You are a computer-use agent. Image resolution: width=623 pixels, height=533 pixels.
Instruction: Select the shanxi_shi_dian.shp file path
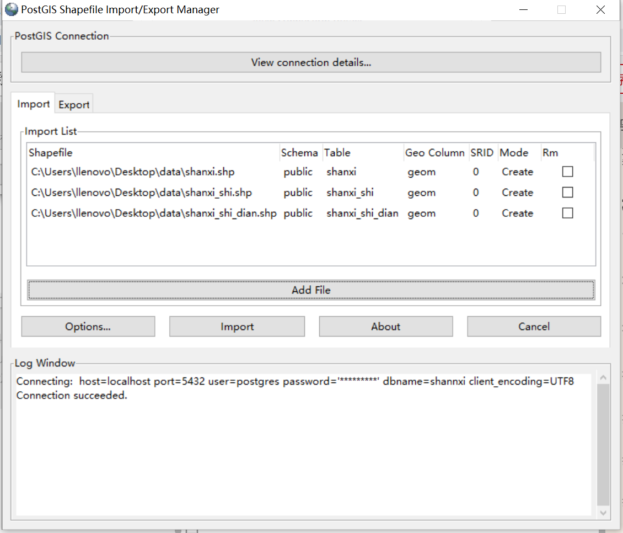[x=154, y=213]
